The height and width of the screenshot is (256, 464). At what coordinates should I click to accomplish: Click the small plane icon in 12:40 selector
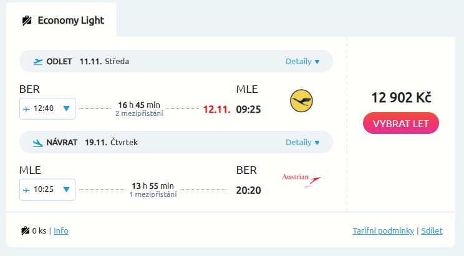click(26, 108)
